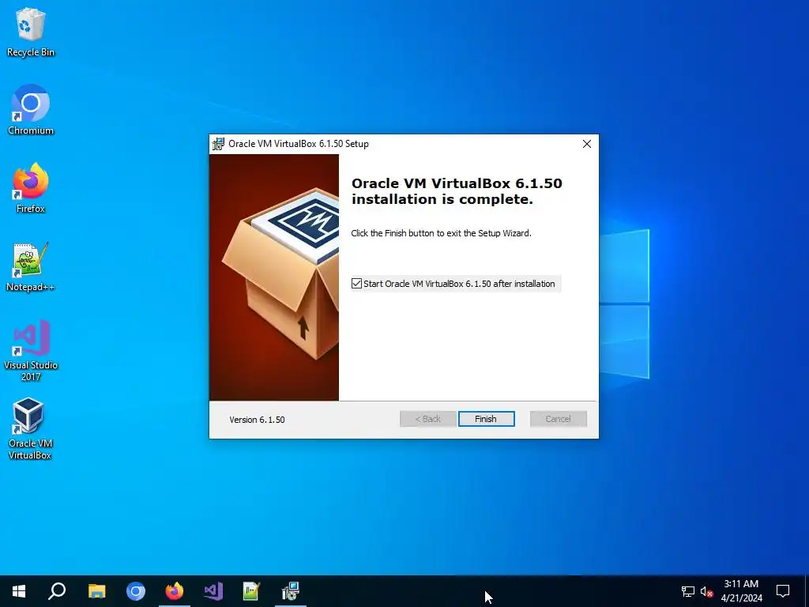
Task: Launch Chromium from the taskbar
Action: [x=136, y=591]
